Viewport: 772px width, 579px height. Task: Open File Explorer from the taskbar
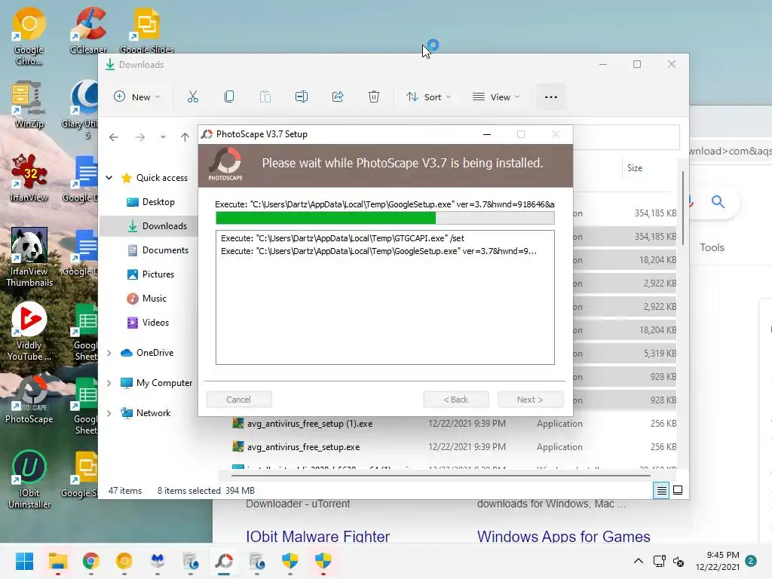click(x=57, y=561)
